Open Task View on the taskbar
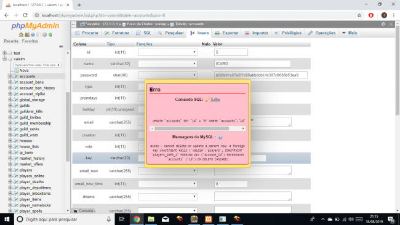 tap(122, 219)
